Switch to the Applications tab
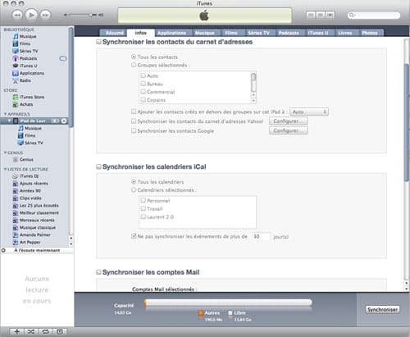 point(172,33)
